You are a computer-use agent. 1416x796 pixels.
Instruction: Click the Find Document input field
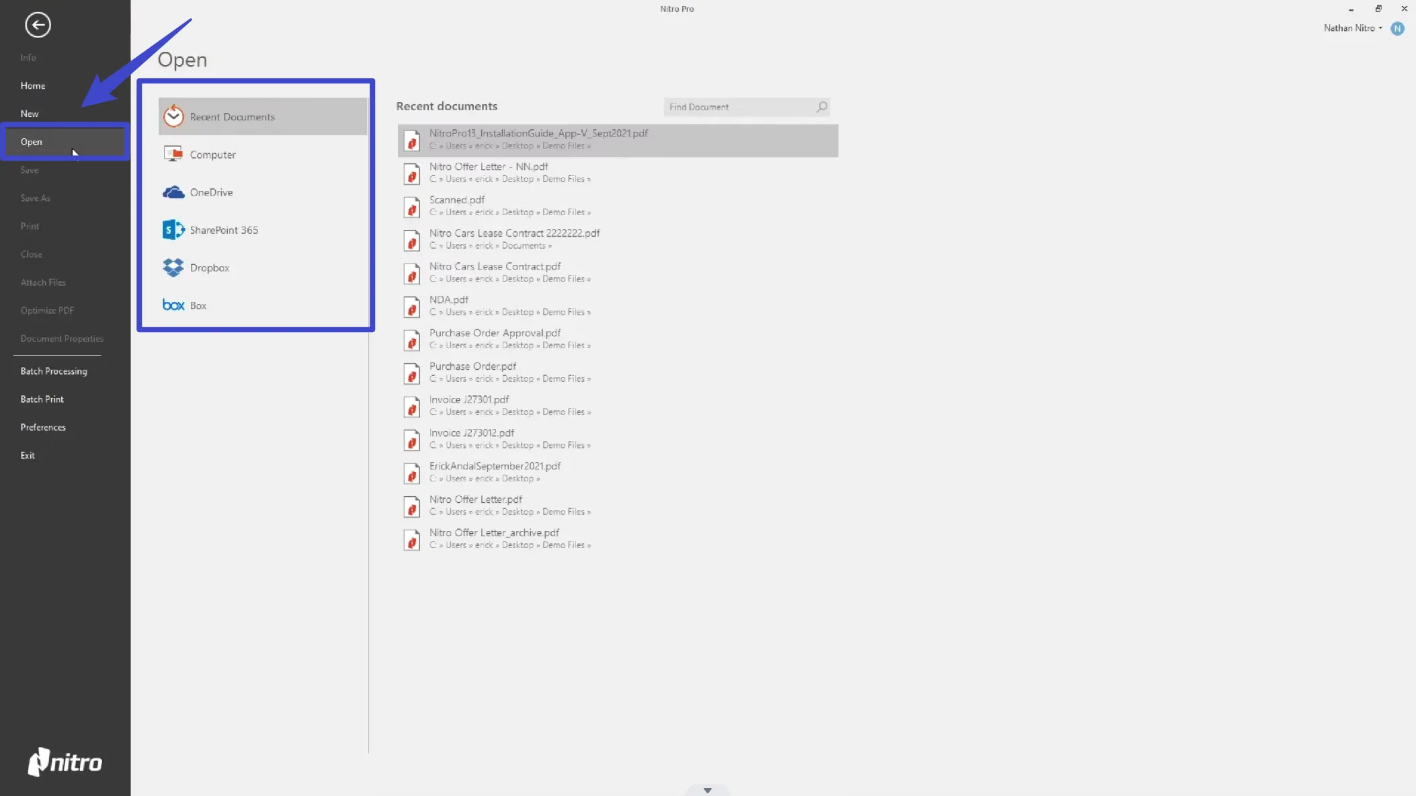coord(740,106)
